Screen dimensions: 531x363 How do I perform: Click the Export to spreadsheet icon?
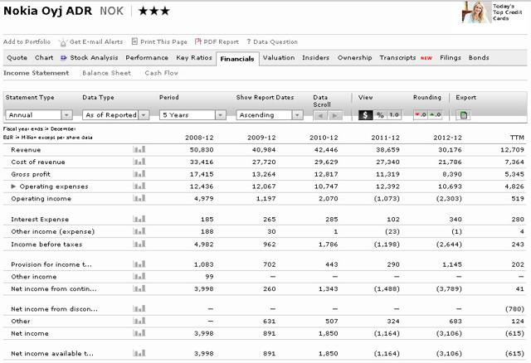coord(463,115)
